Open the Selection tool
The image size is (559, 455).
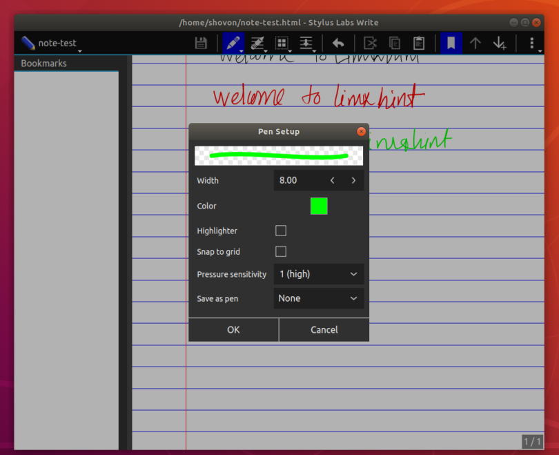(x=282, y=43)
